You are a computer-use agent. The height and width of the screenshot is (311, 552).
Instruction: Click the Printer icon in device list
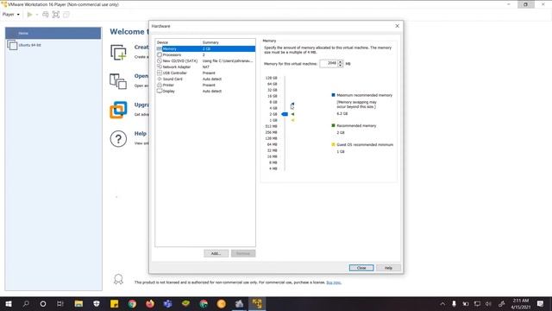[160, 85]
